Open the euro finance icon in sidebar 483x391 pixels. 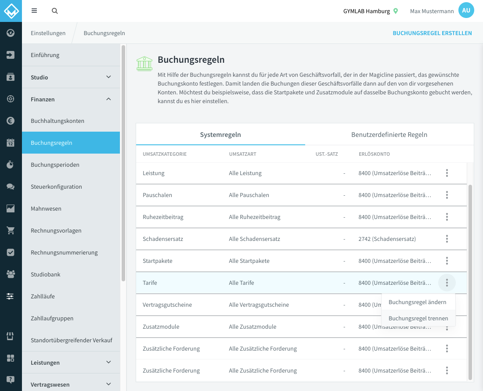point(11,121)
